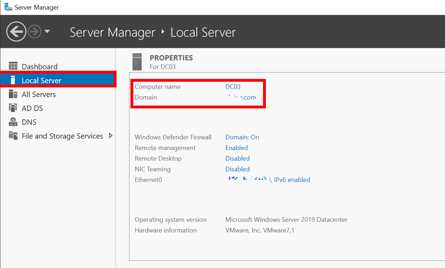The height and width of the screenshot is (268, 445).
Task: Click the 'Ethernet0' label
Action: (x=148, y=180)
